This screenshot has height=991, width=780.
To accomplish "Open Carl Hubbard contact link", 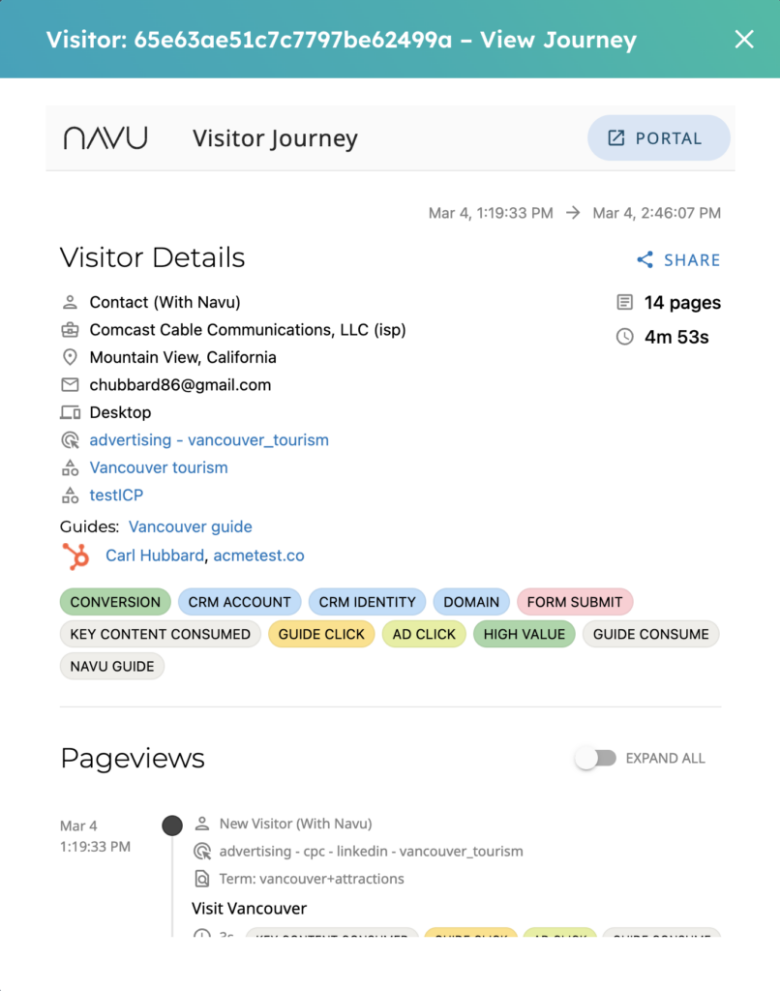I will pyautogui.click(x=155, y=556).
